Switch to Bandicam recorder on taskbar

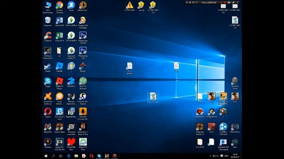(x=114, y=156)
